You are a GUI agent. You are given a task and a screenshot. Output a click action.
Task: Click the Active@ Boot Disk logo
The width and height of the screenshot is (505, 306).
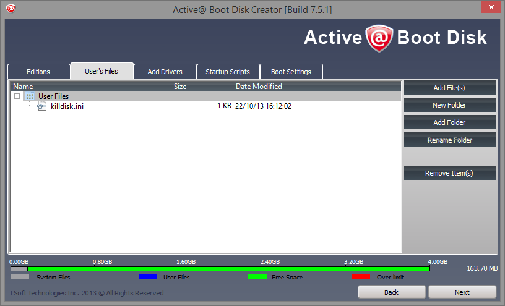tap(395, 38)
